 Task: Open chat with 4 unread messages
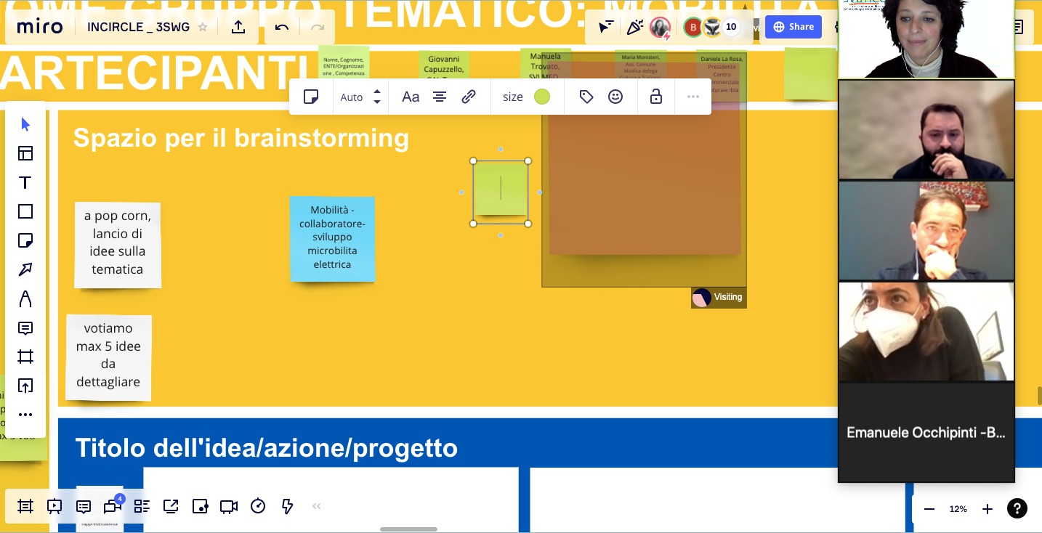[113, 505]
